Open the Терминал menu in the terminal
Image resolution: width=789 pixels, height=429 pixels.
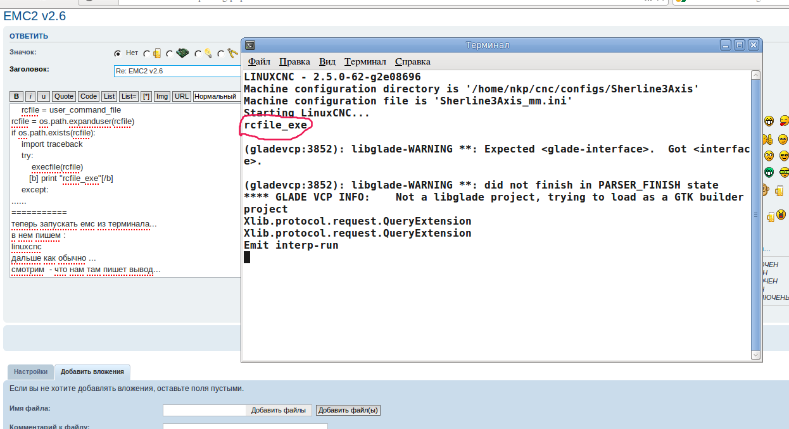click(365, 61)
